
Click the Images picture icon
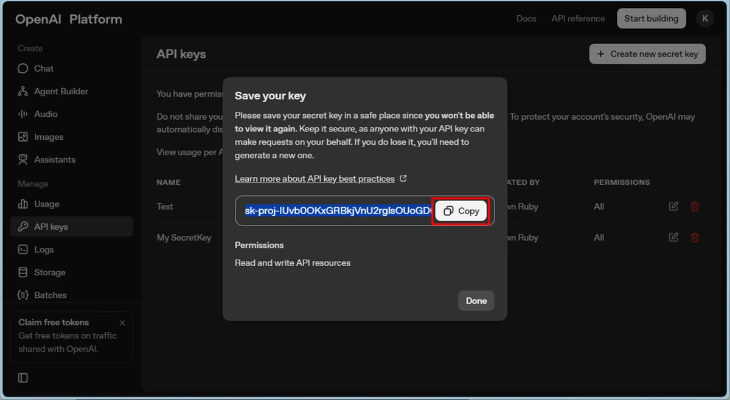[23, 137]
